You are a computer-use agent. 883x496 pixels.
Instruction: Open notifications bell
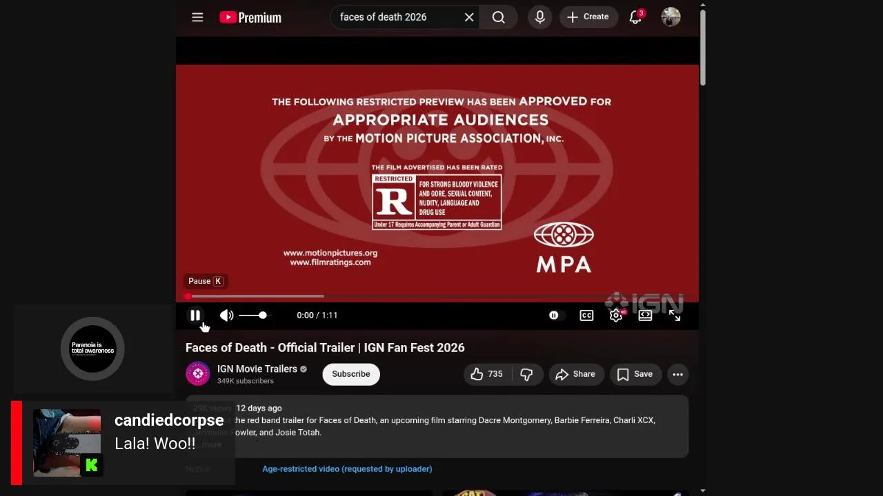[635, 17]
